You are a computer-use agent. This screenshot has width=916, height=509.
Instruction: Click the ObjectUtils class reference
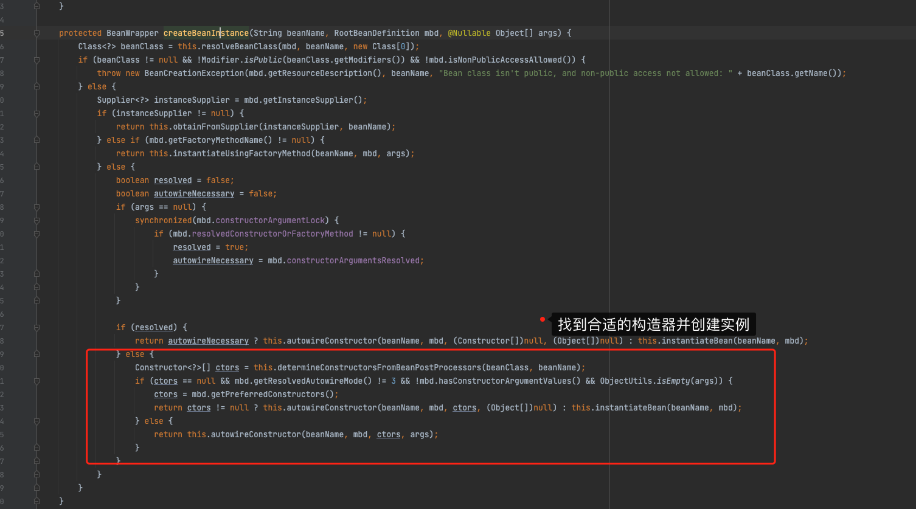point(626,381)
